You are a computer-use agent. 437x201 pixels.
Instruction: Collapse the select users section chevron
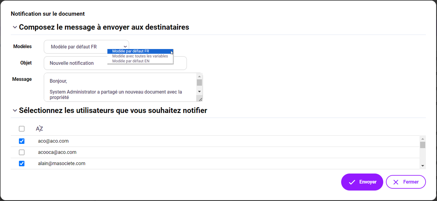[x=15, y=111]
